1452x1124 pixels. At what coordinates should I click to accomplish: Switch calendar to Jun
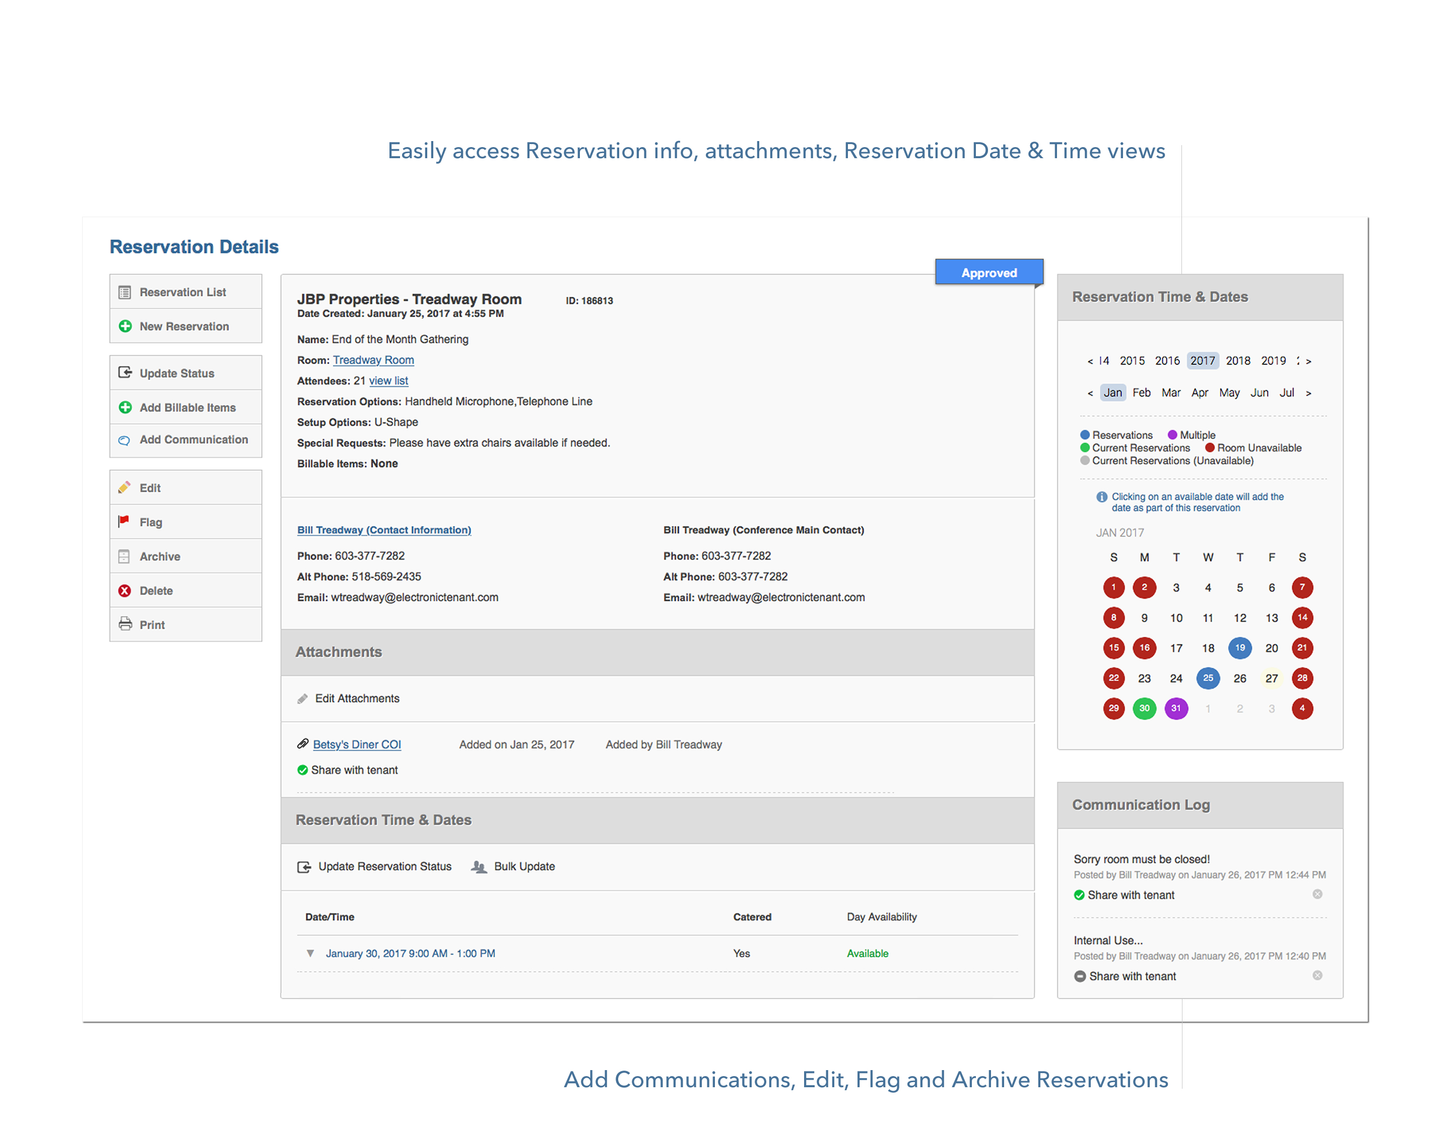[1259, 393]
